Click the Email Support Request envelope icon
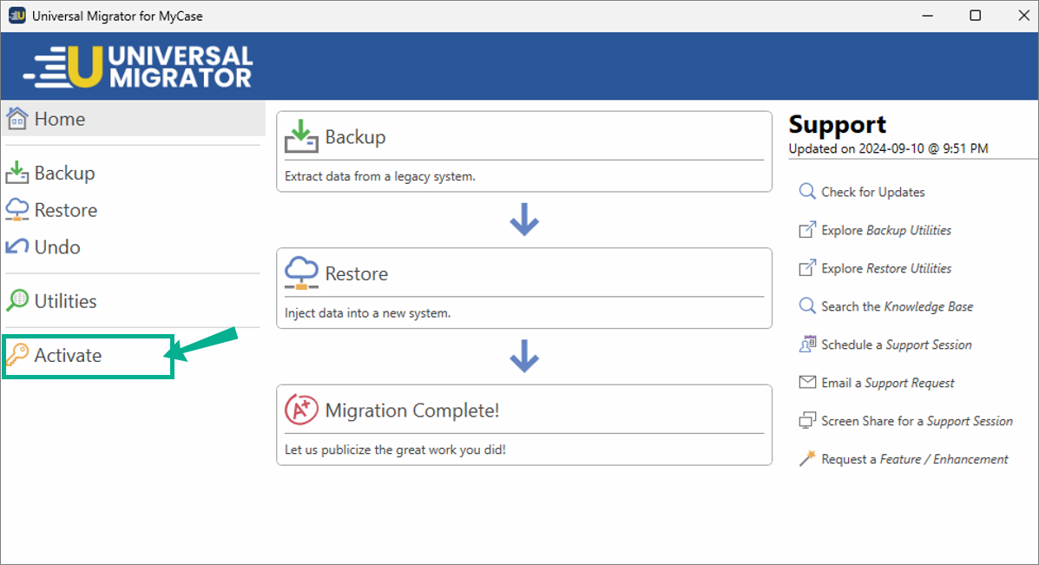The height and width of the screenshot is (565, 1039). (807, 382)
